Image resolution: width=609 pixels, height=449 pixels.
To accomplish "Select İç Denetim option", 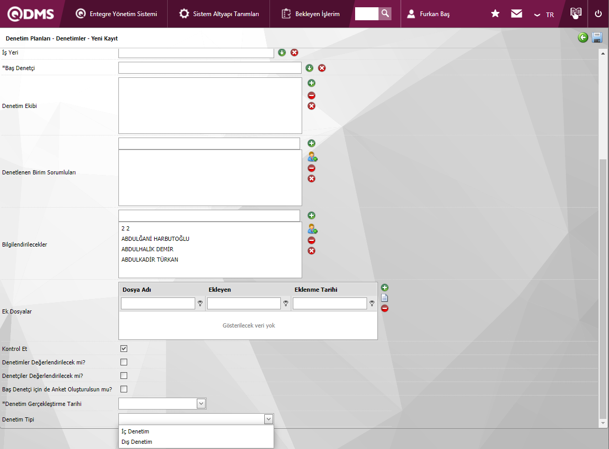I will pos(196,431).
